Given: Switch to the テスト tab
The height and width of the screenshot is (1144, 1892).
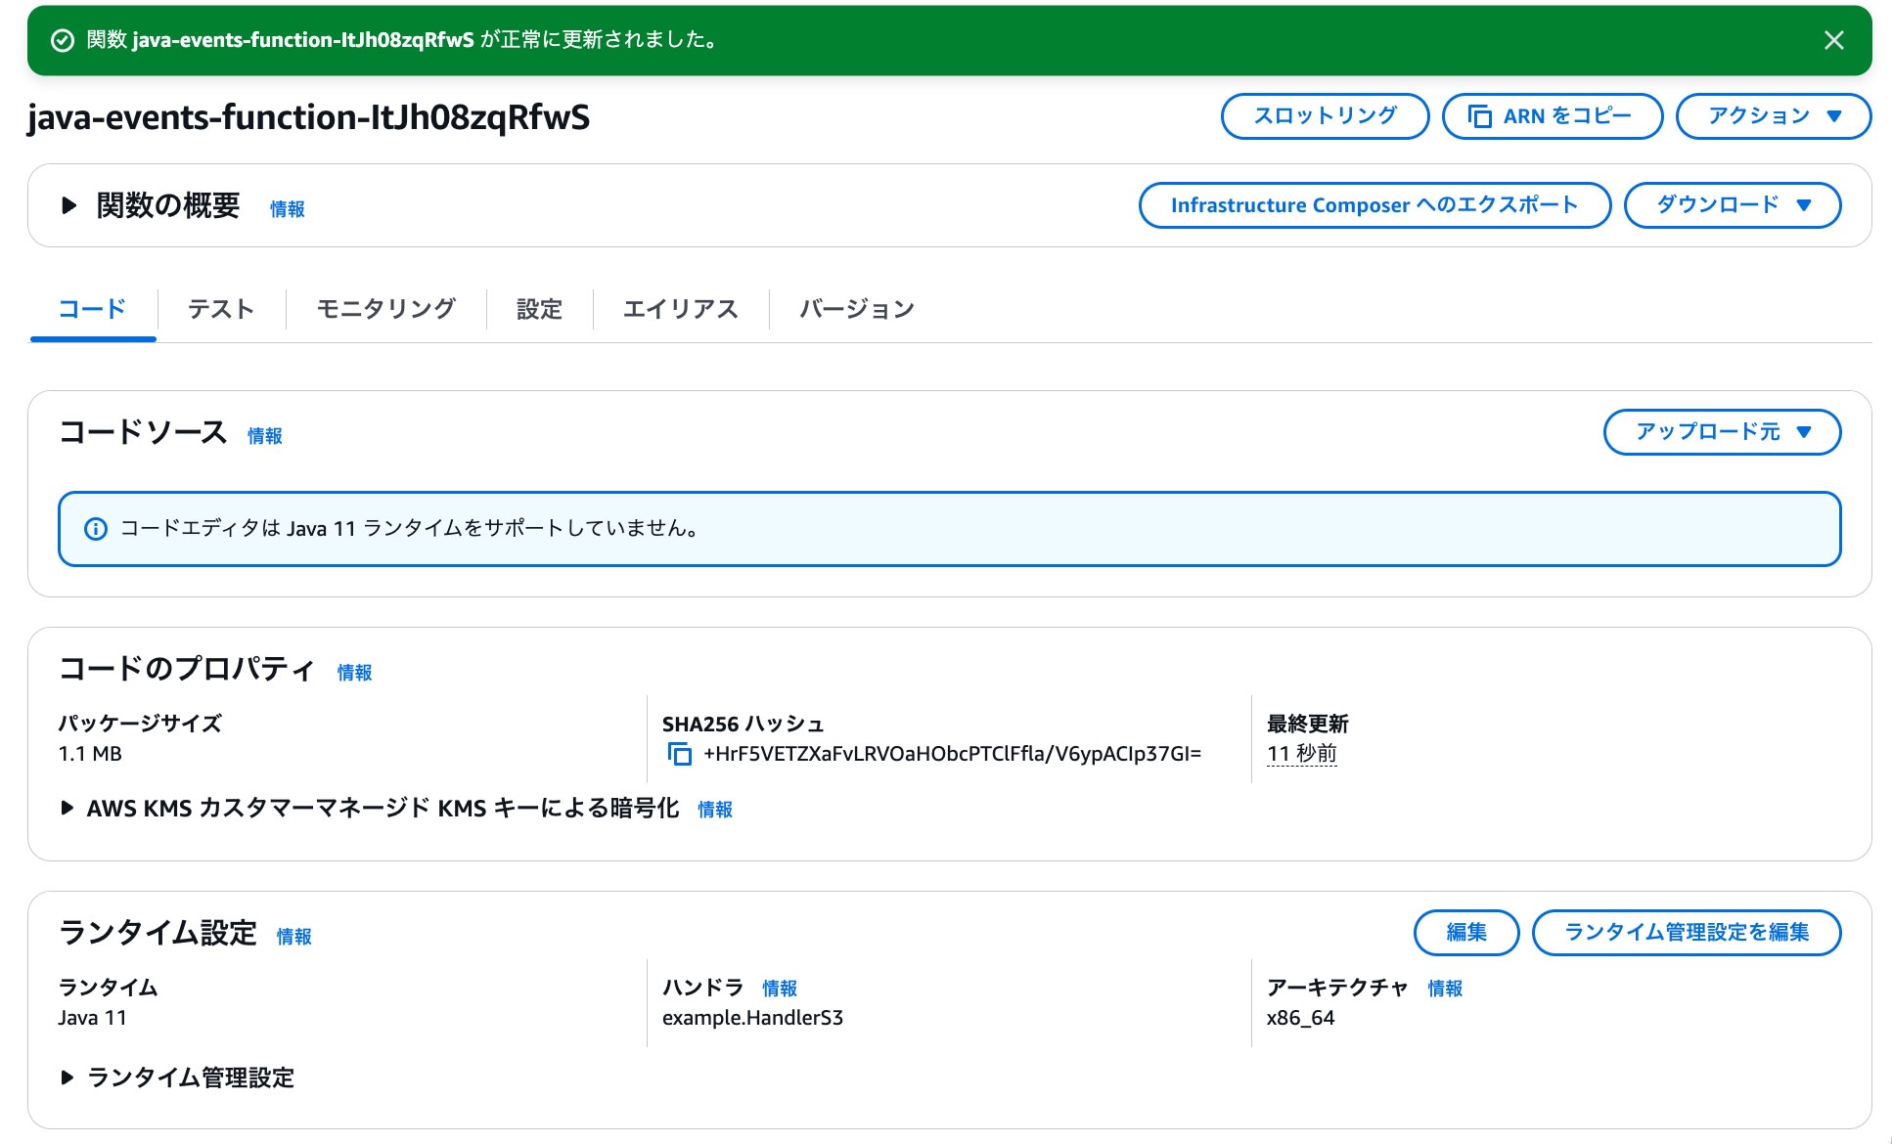Looking at the screenshot, I should click(221, 310).
